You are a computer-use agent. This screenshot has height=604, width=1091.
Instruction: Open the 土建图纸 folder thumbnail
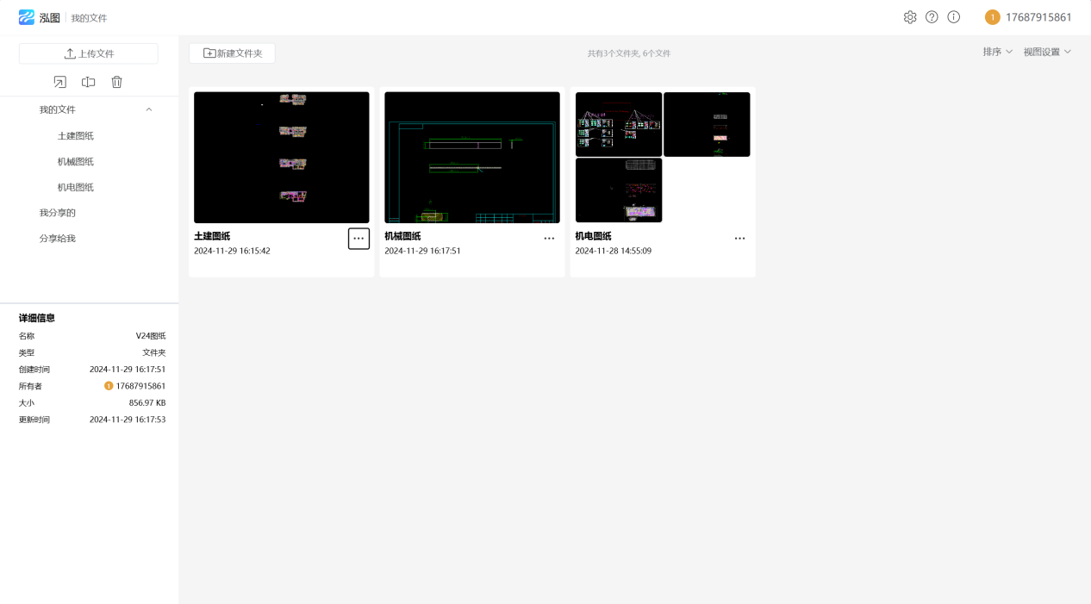click(282, 158)
